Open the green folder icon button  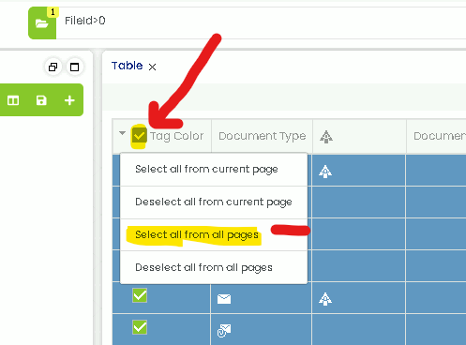[x=42, y=23]
